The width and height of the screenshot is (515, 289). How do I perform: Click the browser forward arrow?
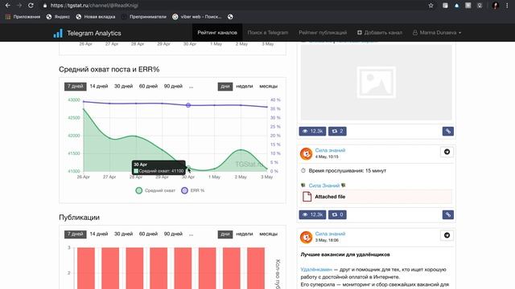(19, 6)
